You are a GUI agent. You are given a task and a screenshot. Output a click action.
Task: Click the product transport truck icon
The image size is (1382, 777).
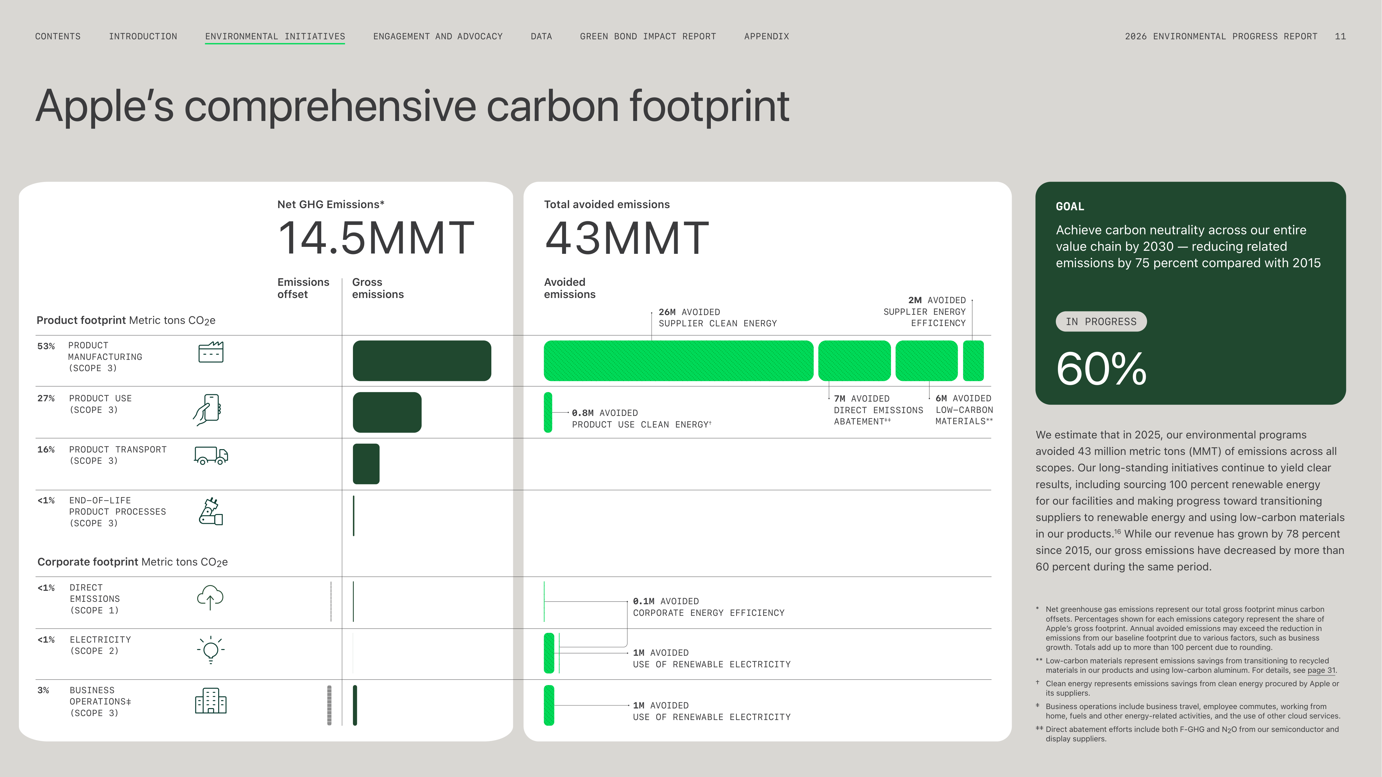click(211, 455)
